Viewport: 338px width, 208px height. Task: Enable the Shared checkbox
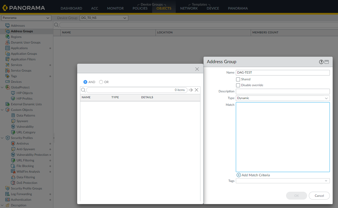pyautogui.click(x=238, y=79)
